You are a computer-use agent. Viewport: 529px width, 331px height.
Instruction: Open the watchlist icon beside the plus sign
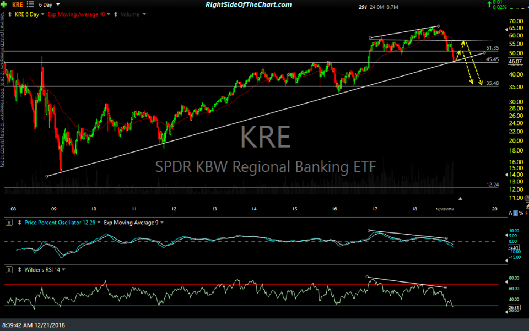(29, 4)
